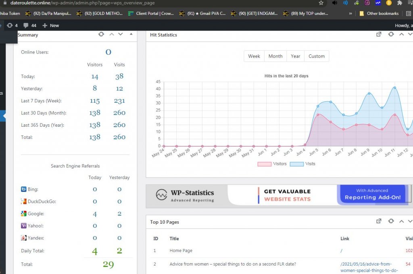The image size is (413, 274).
Task: Toggle the Visits legend swatch
Action: 297,164
